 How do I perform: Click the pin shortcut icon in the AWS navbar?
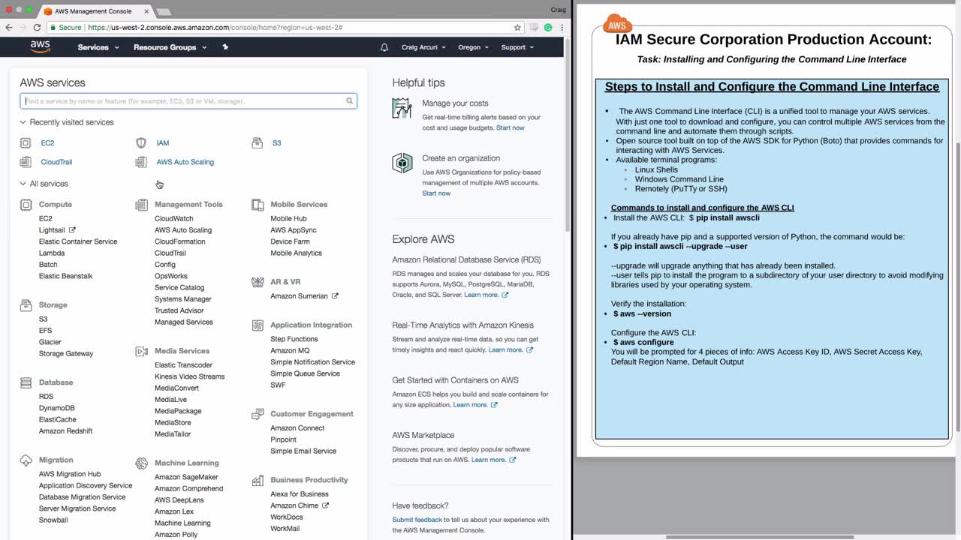[x=225, y=47]
